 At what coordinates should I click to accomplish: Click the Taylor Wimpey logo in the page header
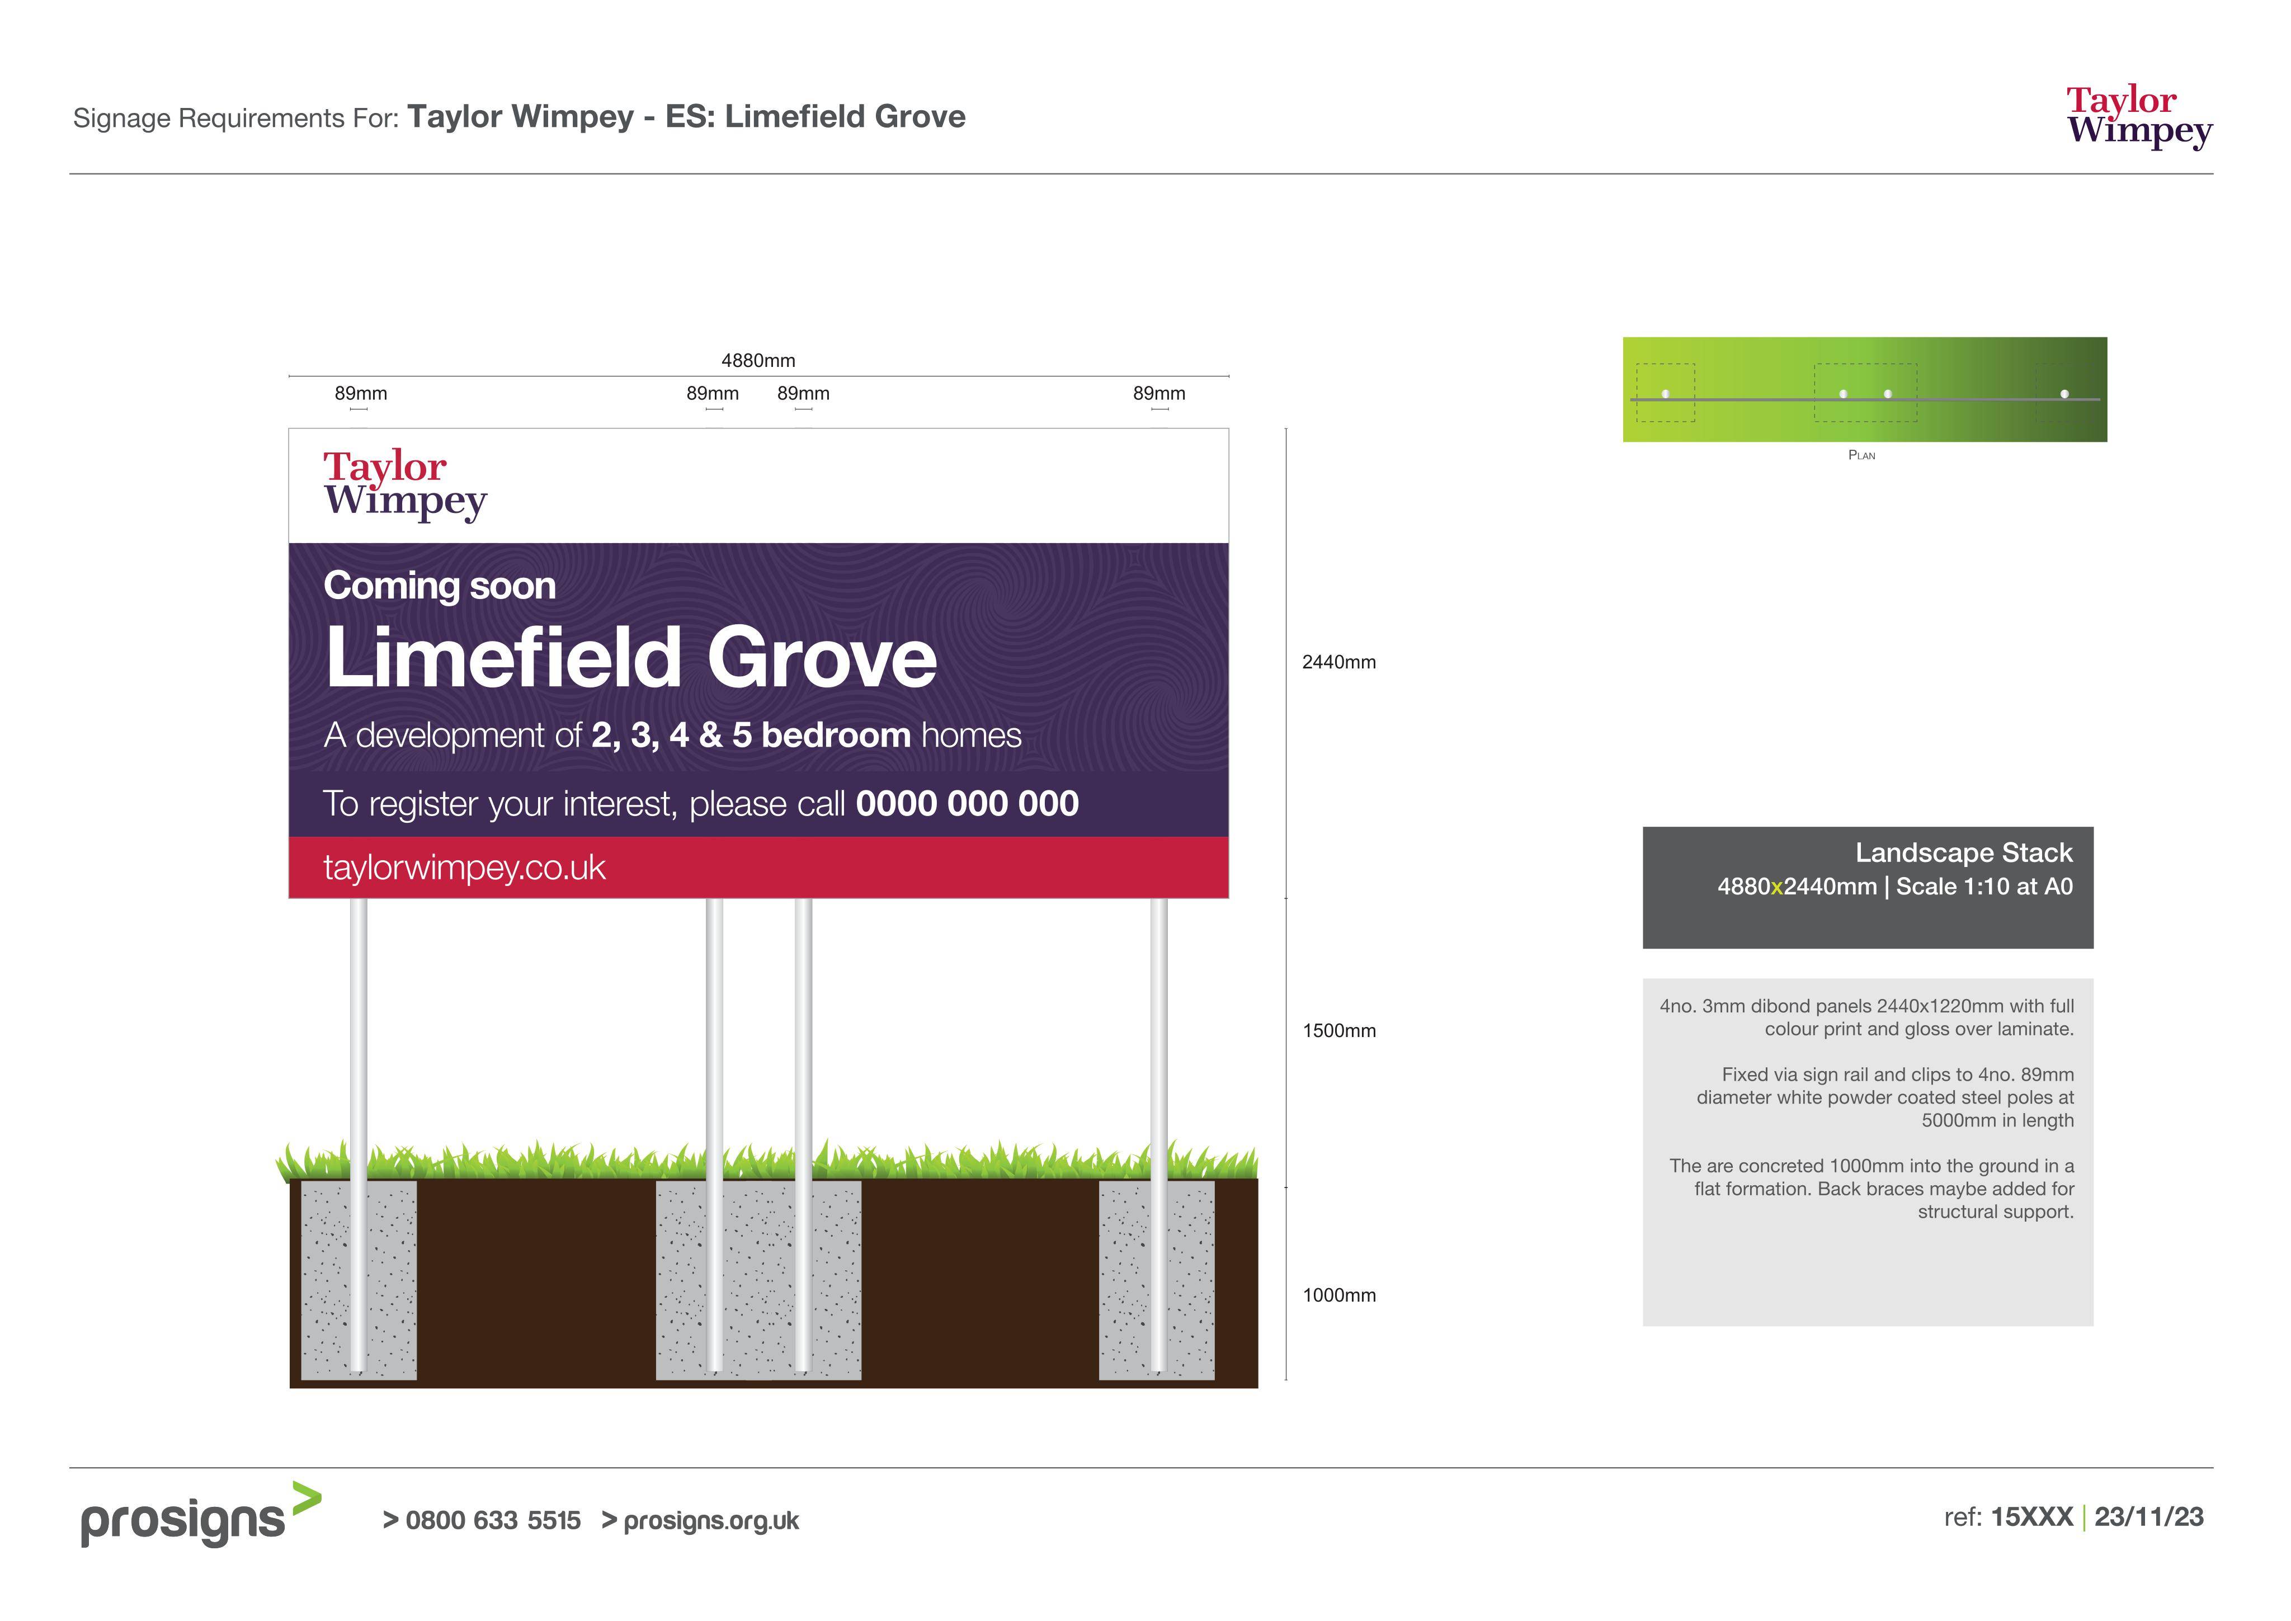click(x=2139, y=118)
